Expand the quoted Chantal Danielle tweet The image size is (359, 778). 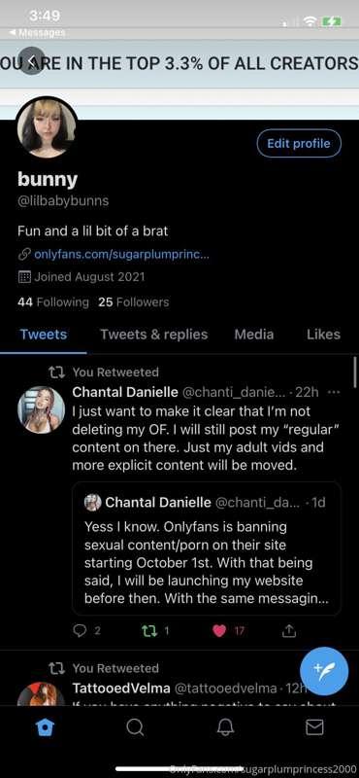click(207, 548)
